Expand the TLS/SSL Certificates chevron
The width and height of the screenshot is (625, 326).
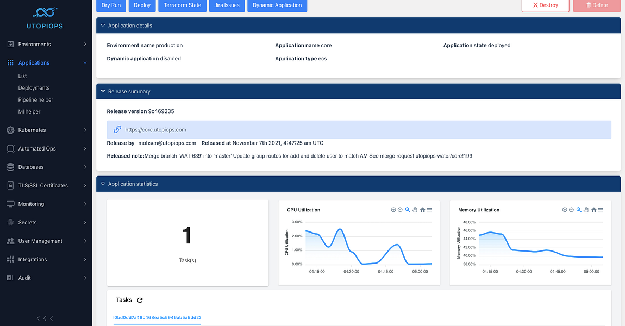(x=85, y=185)
